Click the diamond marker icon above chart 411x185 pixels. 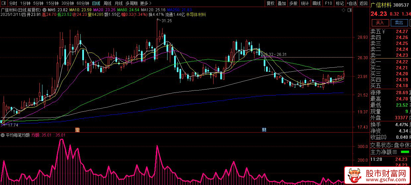(343, 11)
